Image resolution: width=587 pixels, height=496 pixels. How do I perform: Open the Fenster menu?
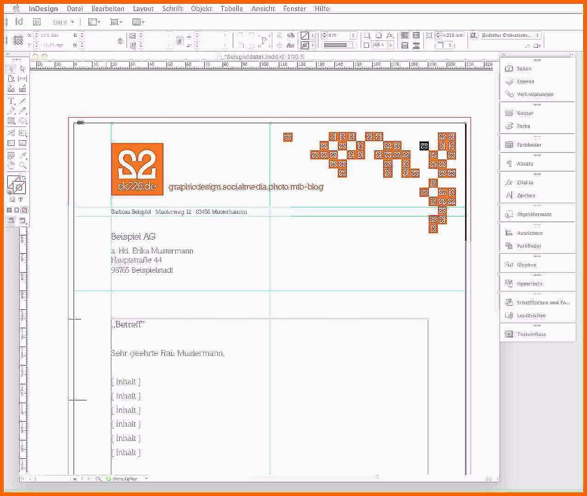pos(294,8)
